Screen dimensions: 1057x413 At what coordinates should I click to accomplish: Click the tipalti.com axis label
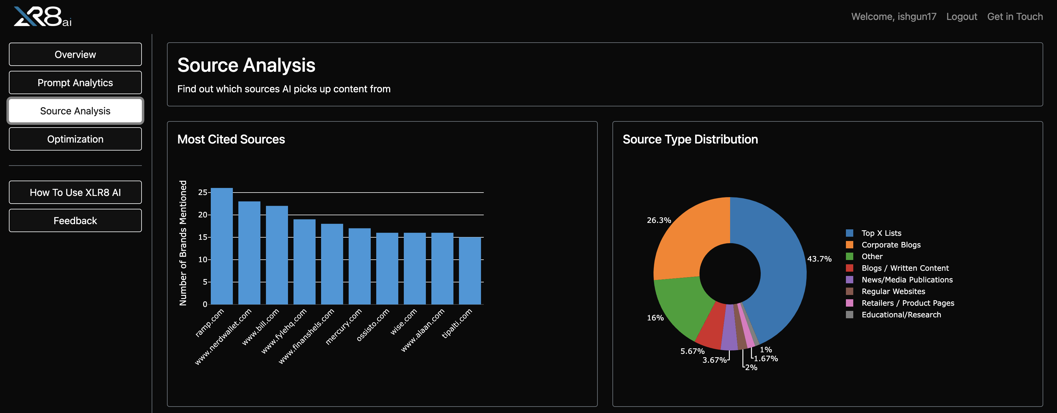click(457, 323)
